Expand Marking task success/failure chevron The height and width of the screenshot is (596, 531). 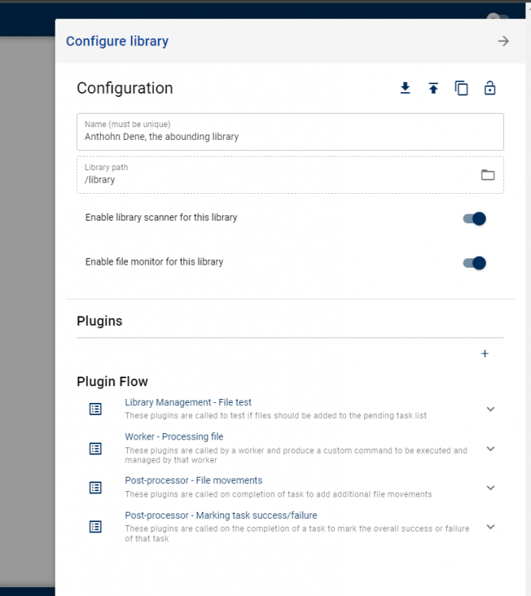tap(491, 527)
